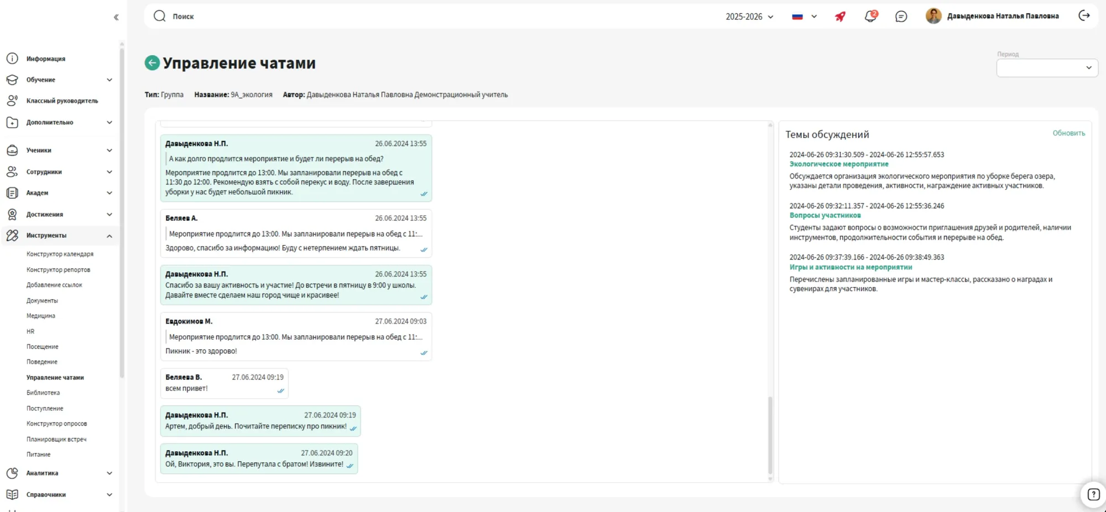Open Медицина menu item
This screenshot has width=1106, height=512.
point(41,316)
